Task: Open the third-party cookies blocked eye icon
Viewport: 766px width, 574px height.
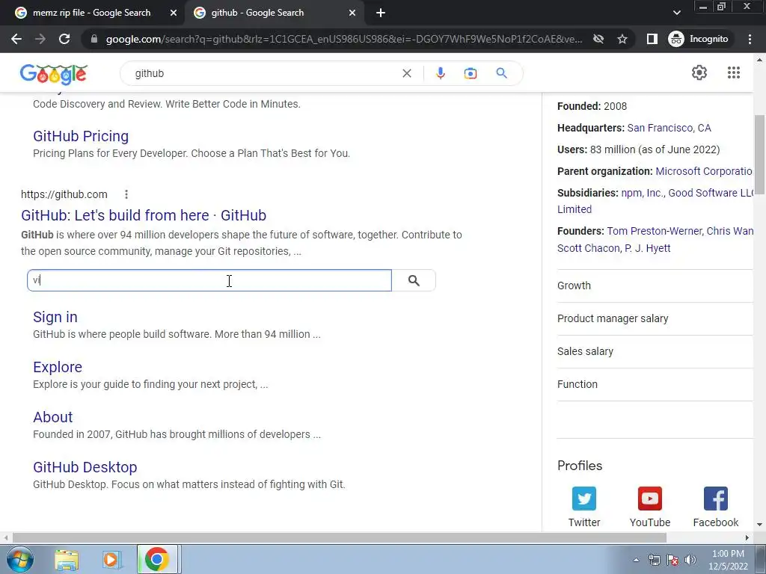Action: pos(598,39)
